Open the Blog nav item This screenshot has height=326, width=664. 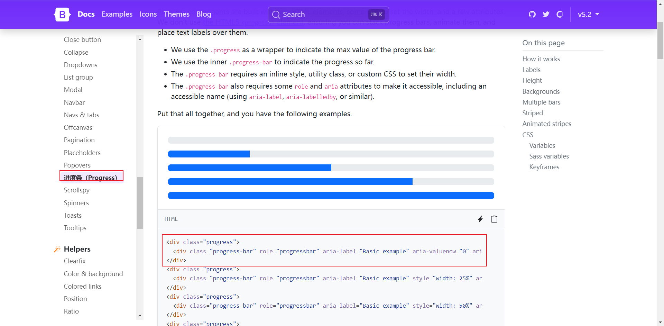tap(204, 14)
